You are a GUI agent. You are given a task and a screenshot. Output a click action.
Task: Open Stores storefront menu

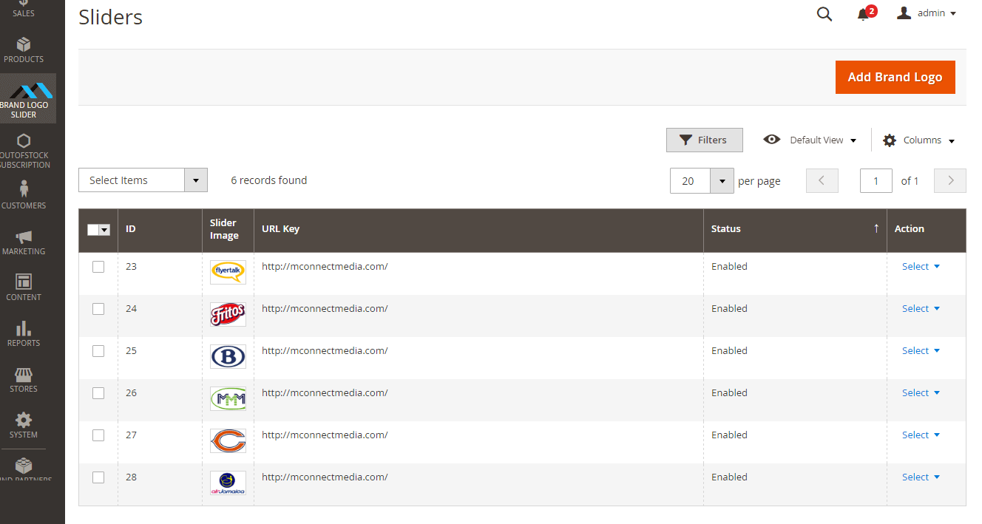pyautogui.click(x=24, y=379)
